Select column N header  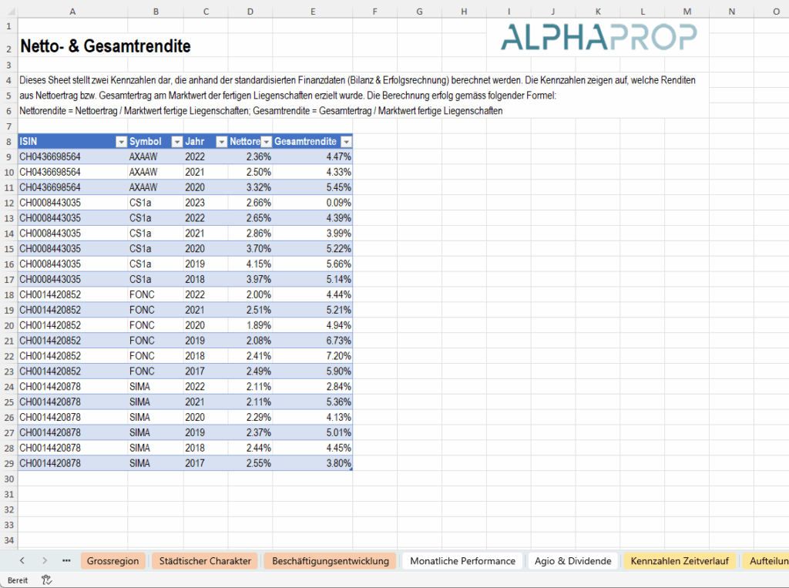(732, 12)
